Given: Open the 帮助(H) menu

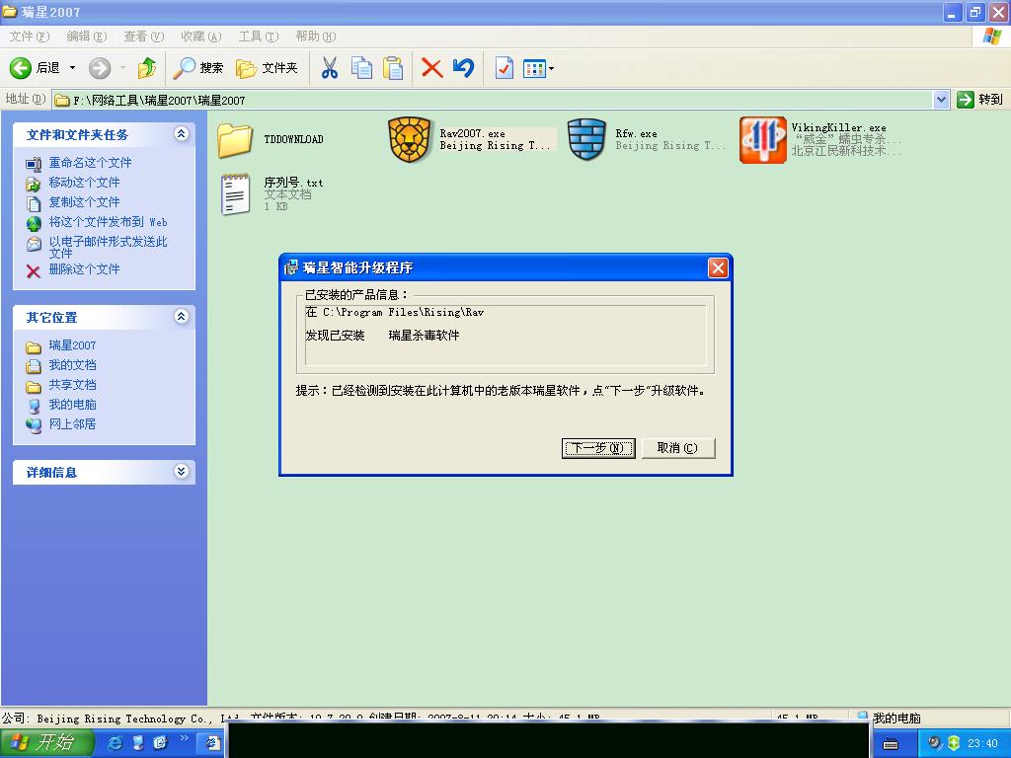Looking at the screenshot, I should tap(316, 37).
